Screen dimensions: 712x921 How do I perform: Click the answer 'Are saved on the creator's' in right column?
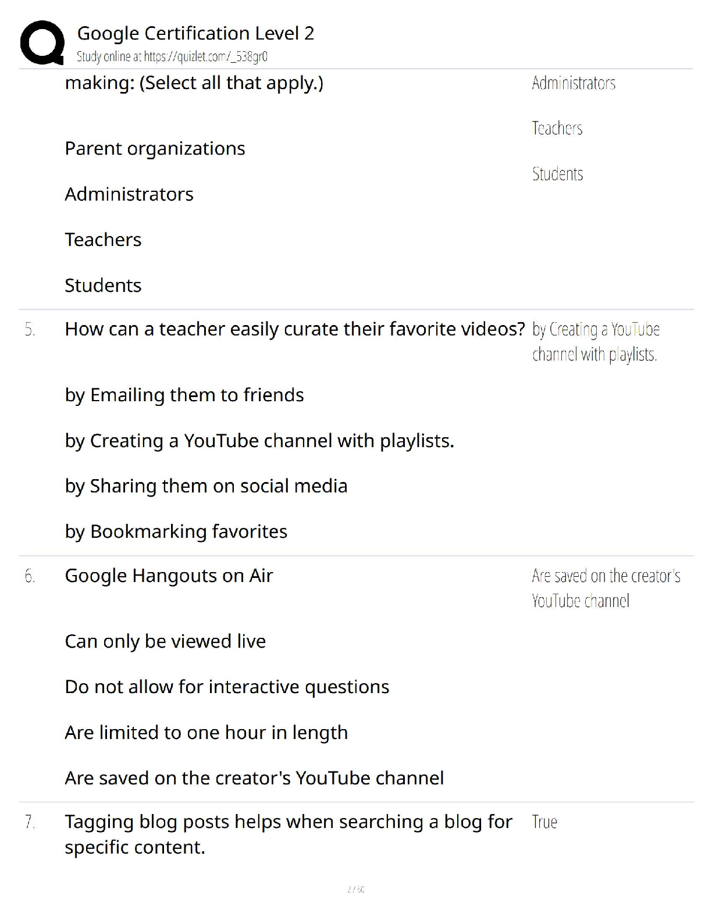pos(606,576)
